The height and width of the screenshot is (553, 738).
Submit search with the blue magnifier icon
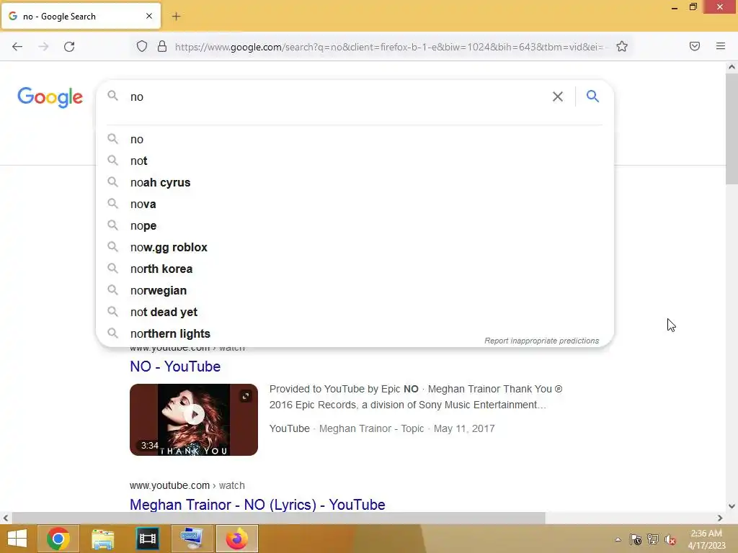pos(592,96)
